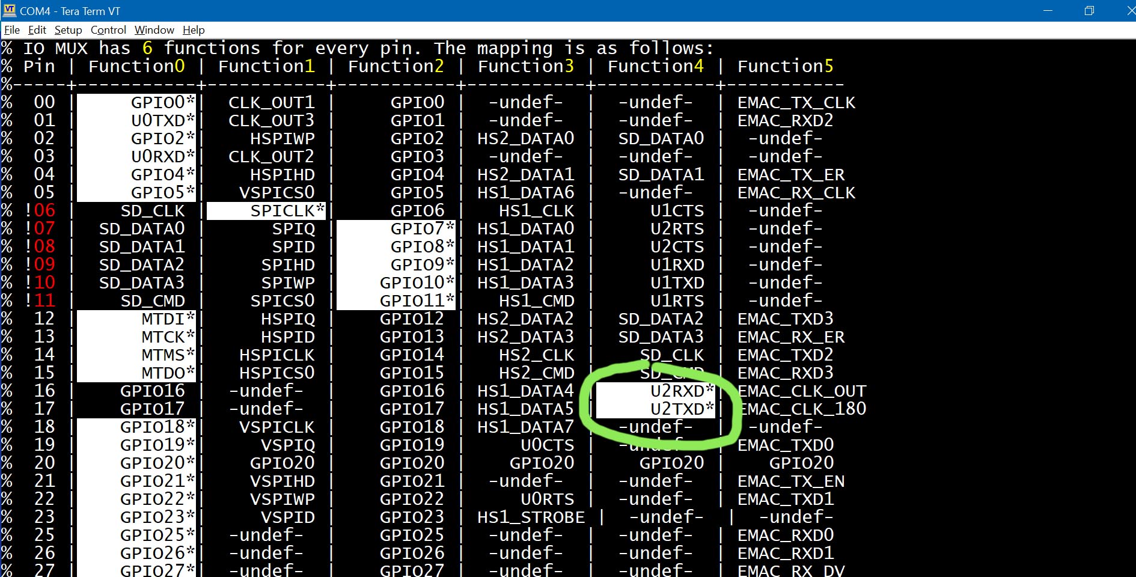
Task: Click the highlighted SPICLK* cell
Action: [x=266, y=211]
